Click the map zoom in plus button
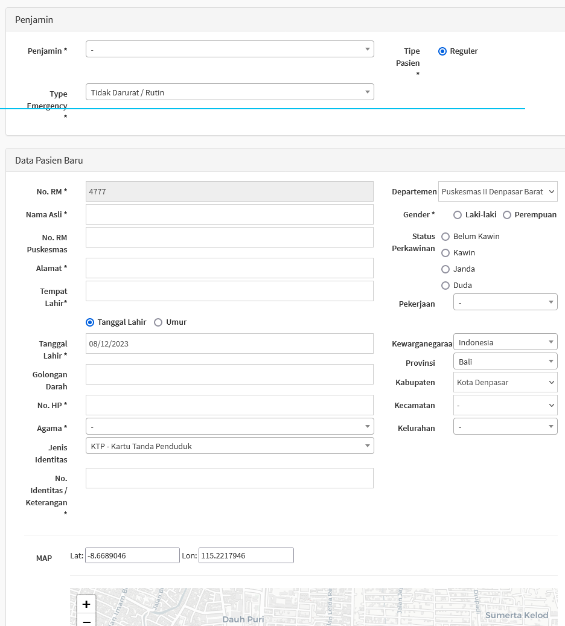565x626 pixels. [86, 604]
